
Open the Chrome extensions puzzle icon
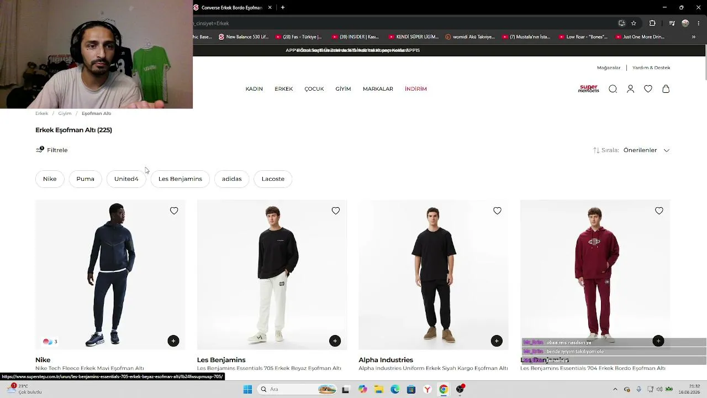point(652,23)
